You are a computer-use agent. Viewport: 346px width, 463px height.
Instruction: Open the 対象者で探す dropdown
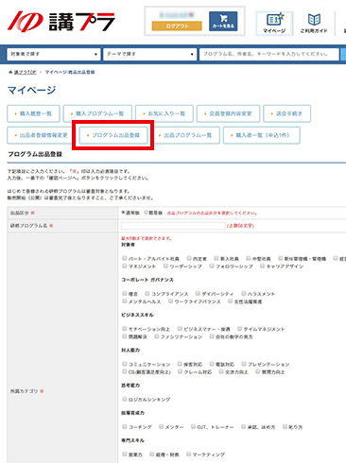(54, 54)
